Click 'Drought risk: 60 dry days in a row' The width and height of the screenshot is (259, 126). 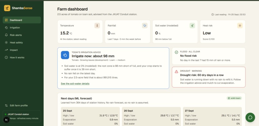(202, 75)
